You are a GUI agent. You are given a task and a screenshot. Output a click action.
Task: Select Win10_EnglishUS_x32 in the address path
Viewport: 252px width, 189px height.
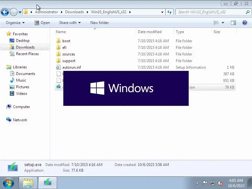pos(108,12)
